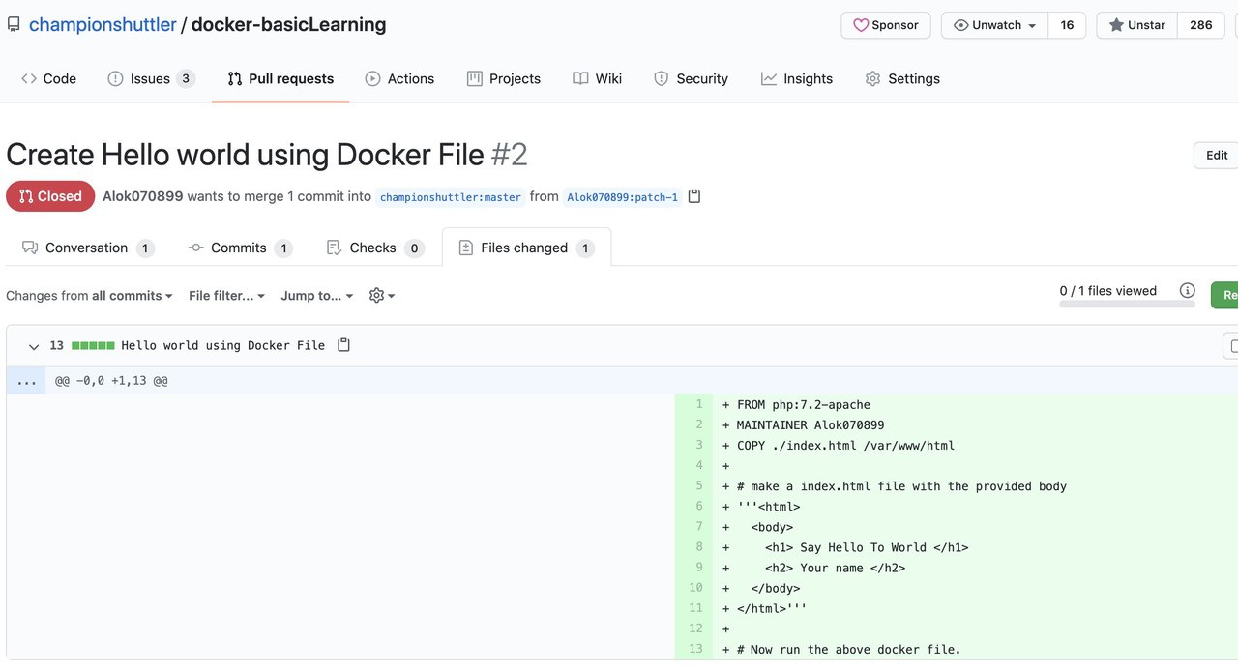Viewport: 1238px width, 672px height.
Task: Open the Wiki tab
Action: (597, 78)
